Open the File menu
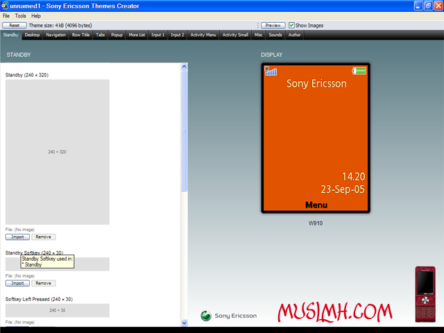Image resolution: width=444 pixels, height=333 pixels. (x=6, y=16)
